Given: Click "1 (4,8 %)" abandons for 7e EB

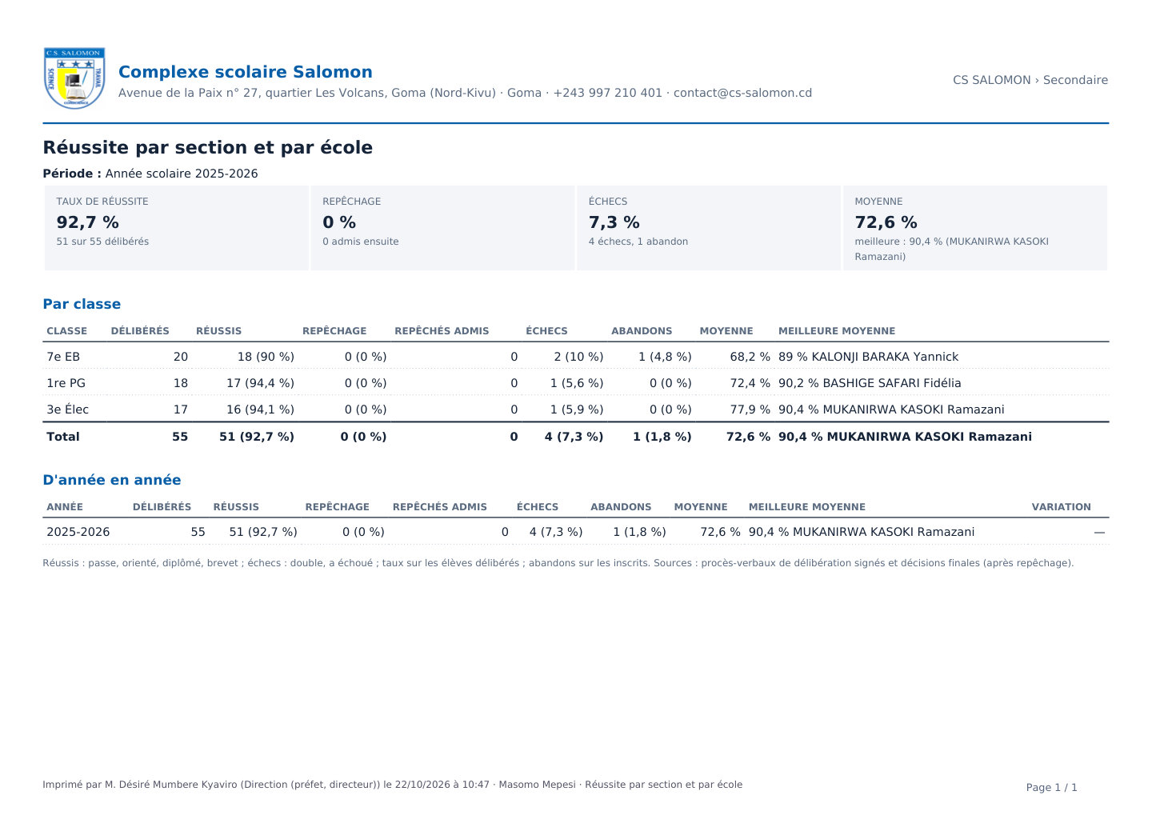Looking at the screenshot, I should click(x=665, y=357).
